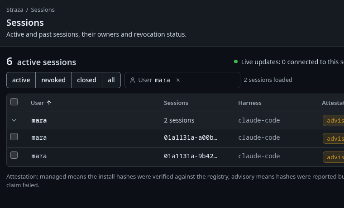Click the user icon in filter box
Image resolution: width=344 pixels, height=208 pixels.
point(133,80)
